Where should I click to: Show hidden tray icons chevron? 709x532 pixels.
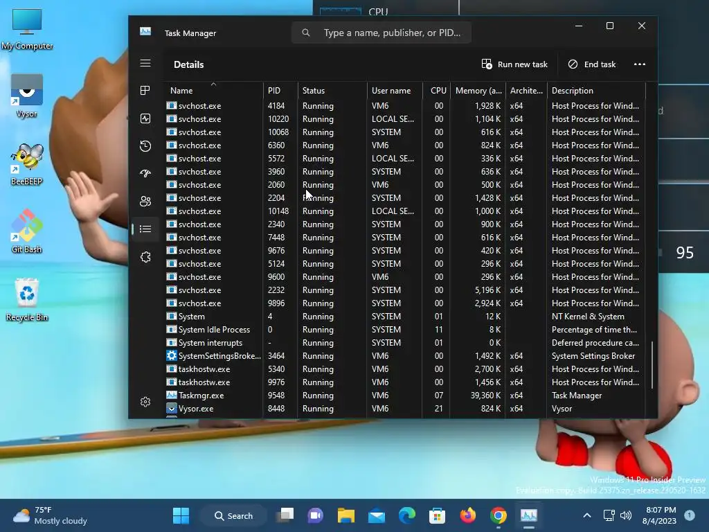[x=587, y=515]
